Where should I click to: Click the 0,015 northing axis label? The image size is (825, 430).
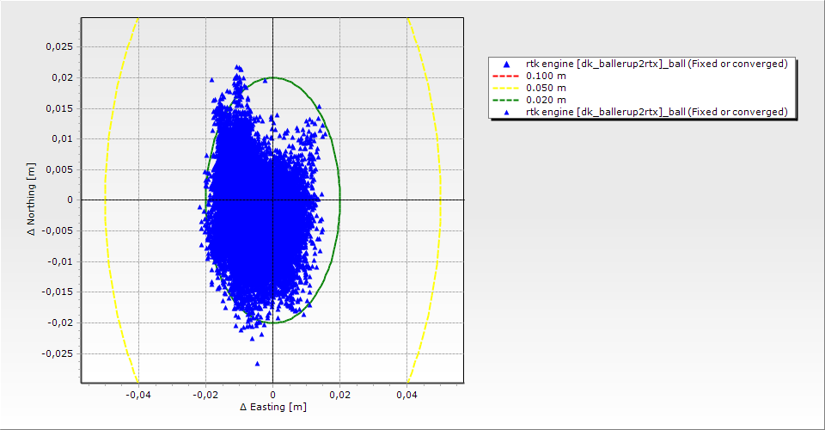59,108
